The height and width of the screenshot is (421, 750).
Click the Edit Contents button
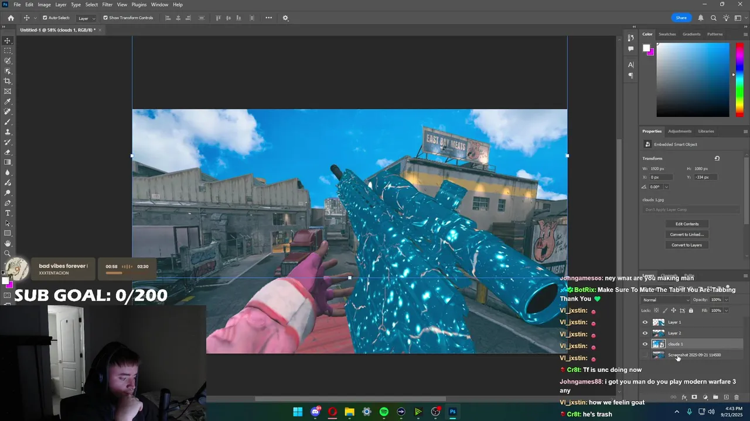[x=687, y=224]
